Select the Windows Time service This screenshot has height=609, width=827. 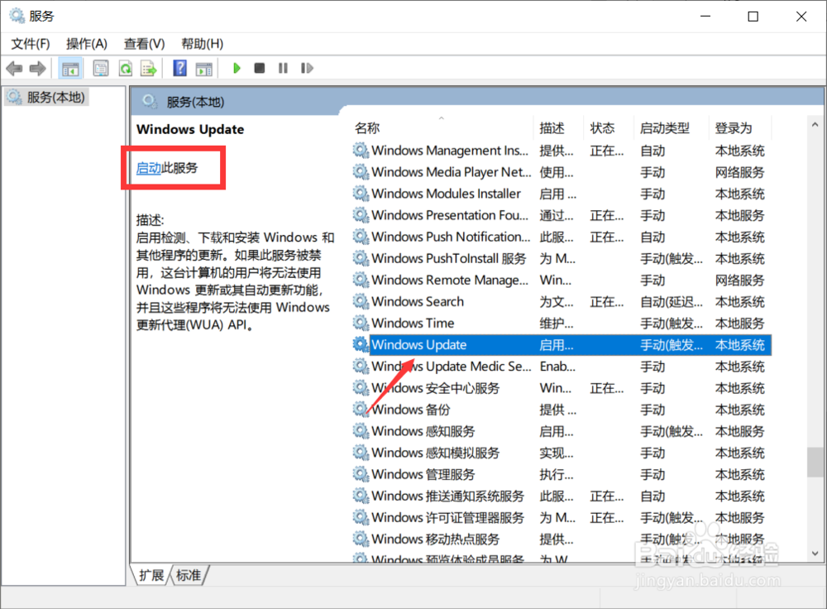(x=562, y=323)
